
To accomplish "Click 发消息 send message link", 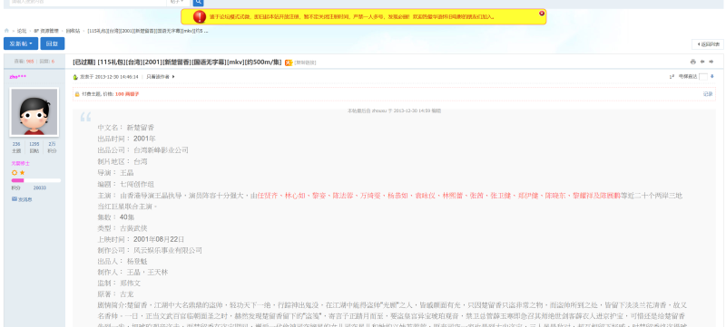I will [x=25, y=199].
